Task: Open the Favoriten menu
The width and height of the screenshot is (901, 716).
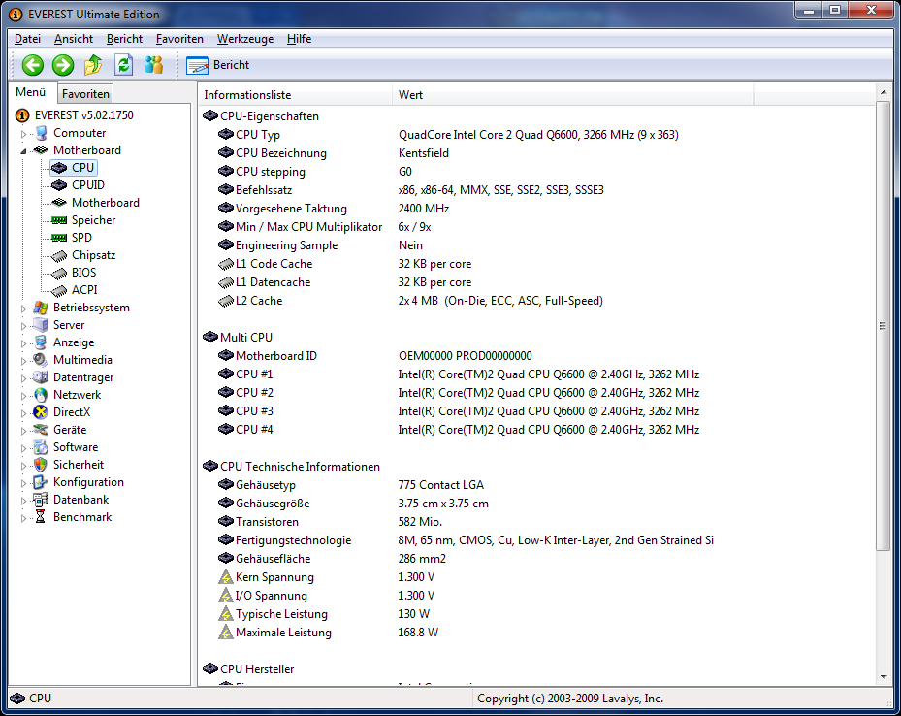Action: [x=179, y=39]
